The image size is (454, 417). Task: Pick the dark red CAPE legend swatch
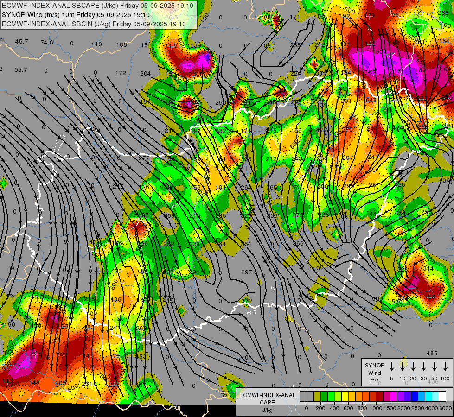click(380, 396)
